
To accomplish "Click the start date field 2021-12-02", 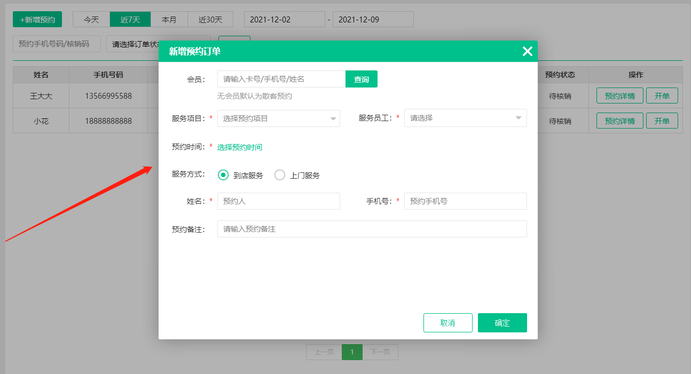I will tap(285, 19).
